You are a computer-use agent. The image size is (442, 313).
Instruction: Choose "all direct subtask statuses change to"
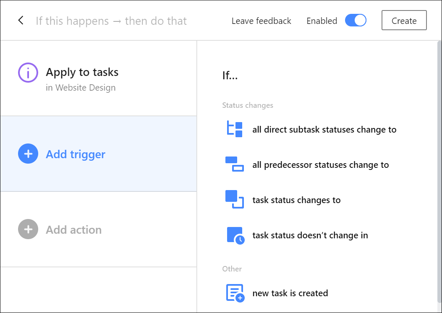(324, 130)
